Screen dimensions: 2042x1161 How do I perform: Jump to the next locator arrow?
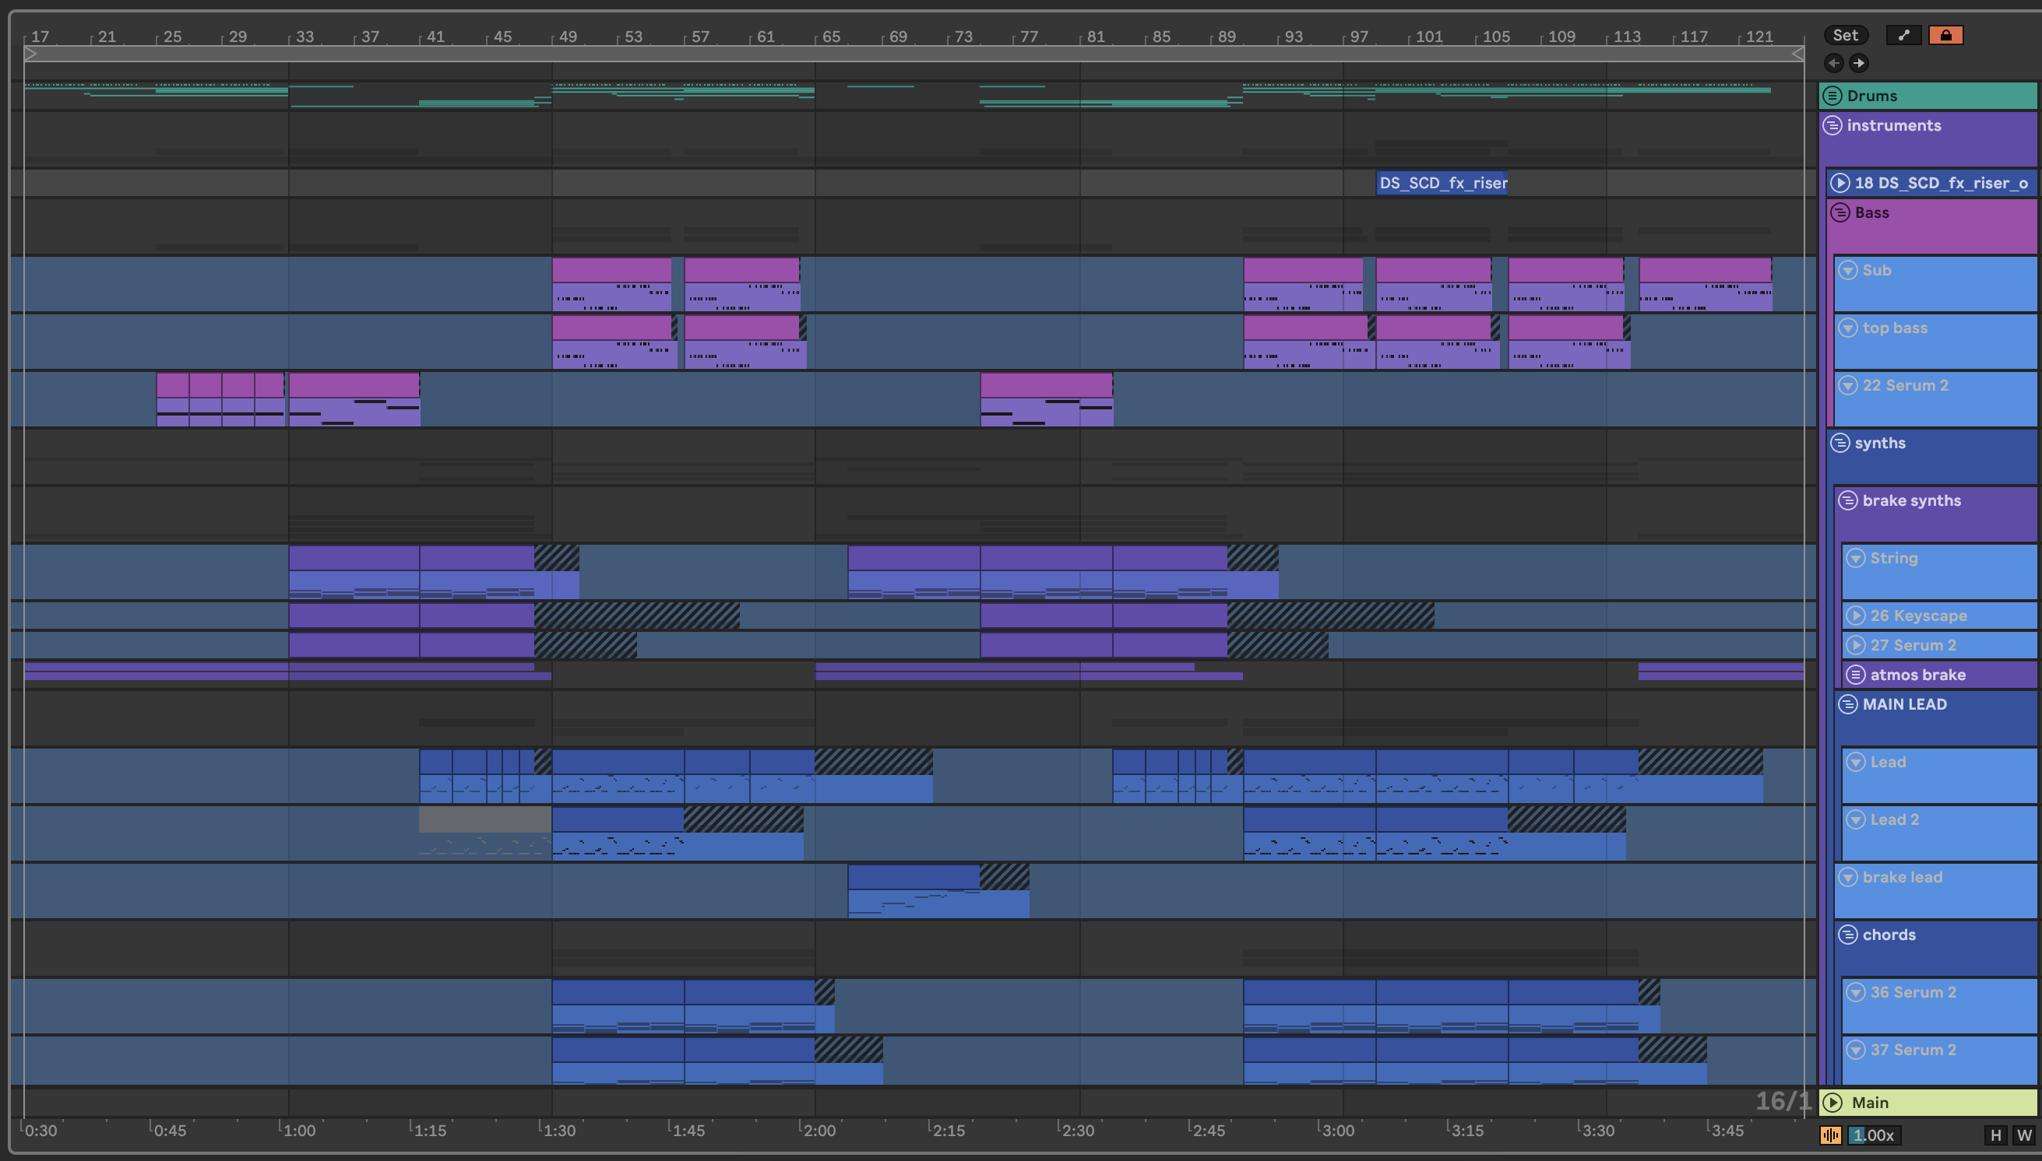(1858, 63)
